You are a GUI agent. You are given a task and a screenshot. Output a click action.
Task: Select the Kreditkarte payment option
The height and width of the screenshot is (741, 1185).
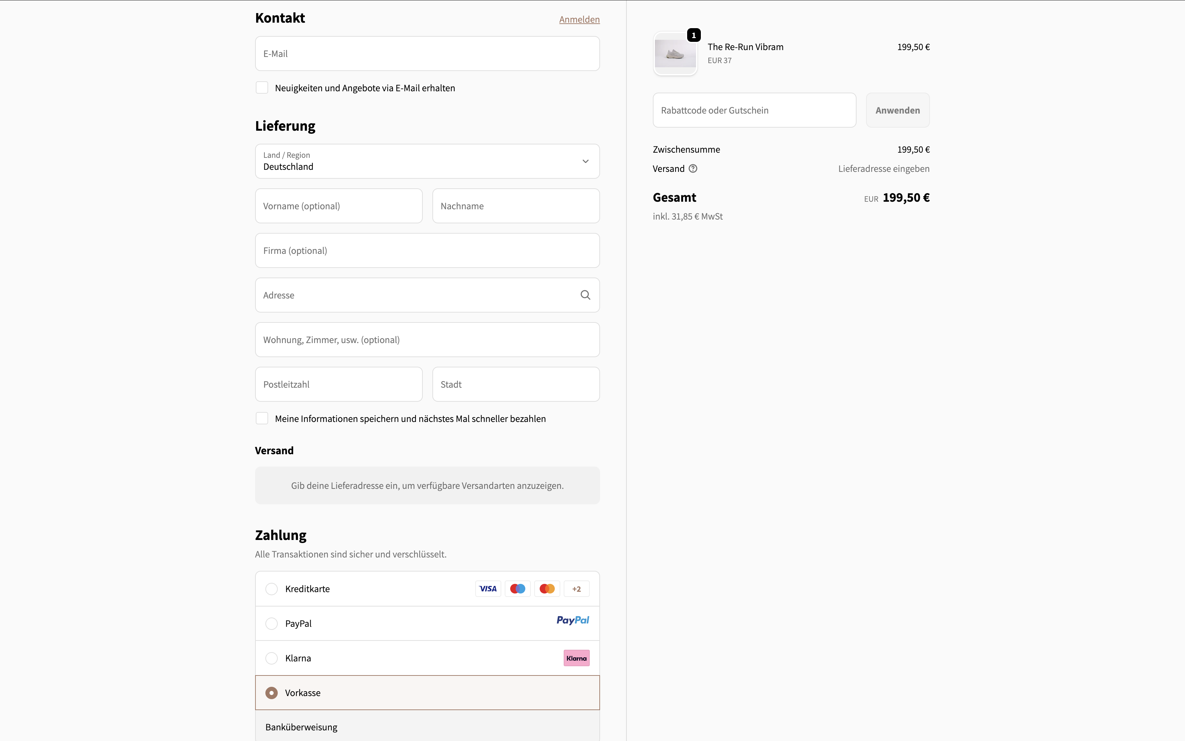click(x=428, y=589)
